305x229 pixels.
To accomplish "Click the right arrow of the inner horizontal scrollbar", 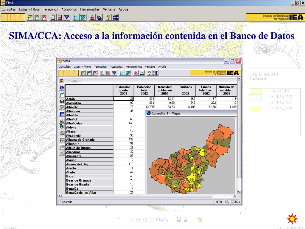I will (235, 196).
